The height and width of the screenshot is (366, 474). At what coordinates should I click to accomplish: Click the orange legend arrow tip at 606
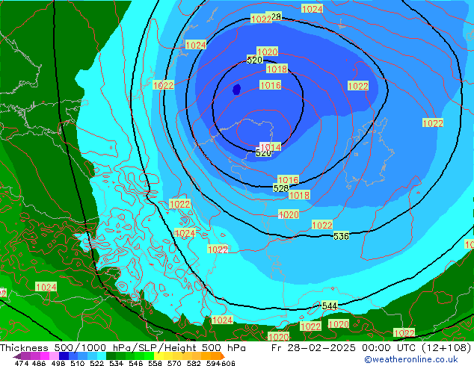223,356
